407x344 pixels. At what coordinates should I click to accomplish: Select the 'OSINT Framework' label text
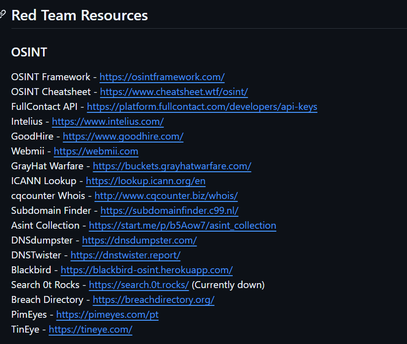click(51, 77)
